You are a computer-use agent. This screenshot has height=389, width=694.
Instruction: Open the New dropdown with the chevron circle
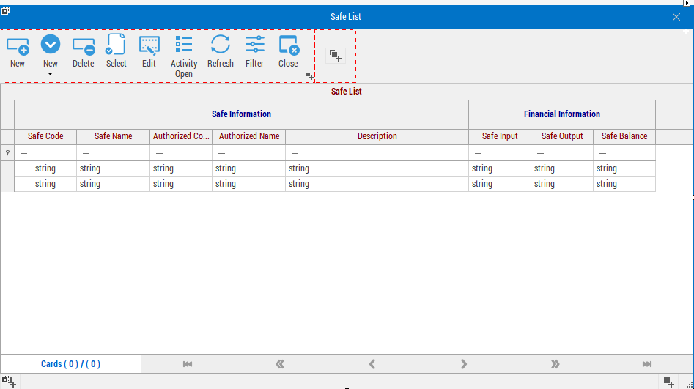(x=51, y=44)
